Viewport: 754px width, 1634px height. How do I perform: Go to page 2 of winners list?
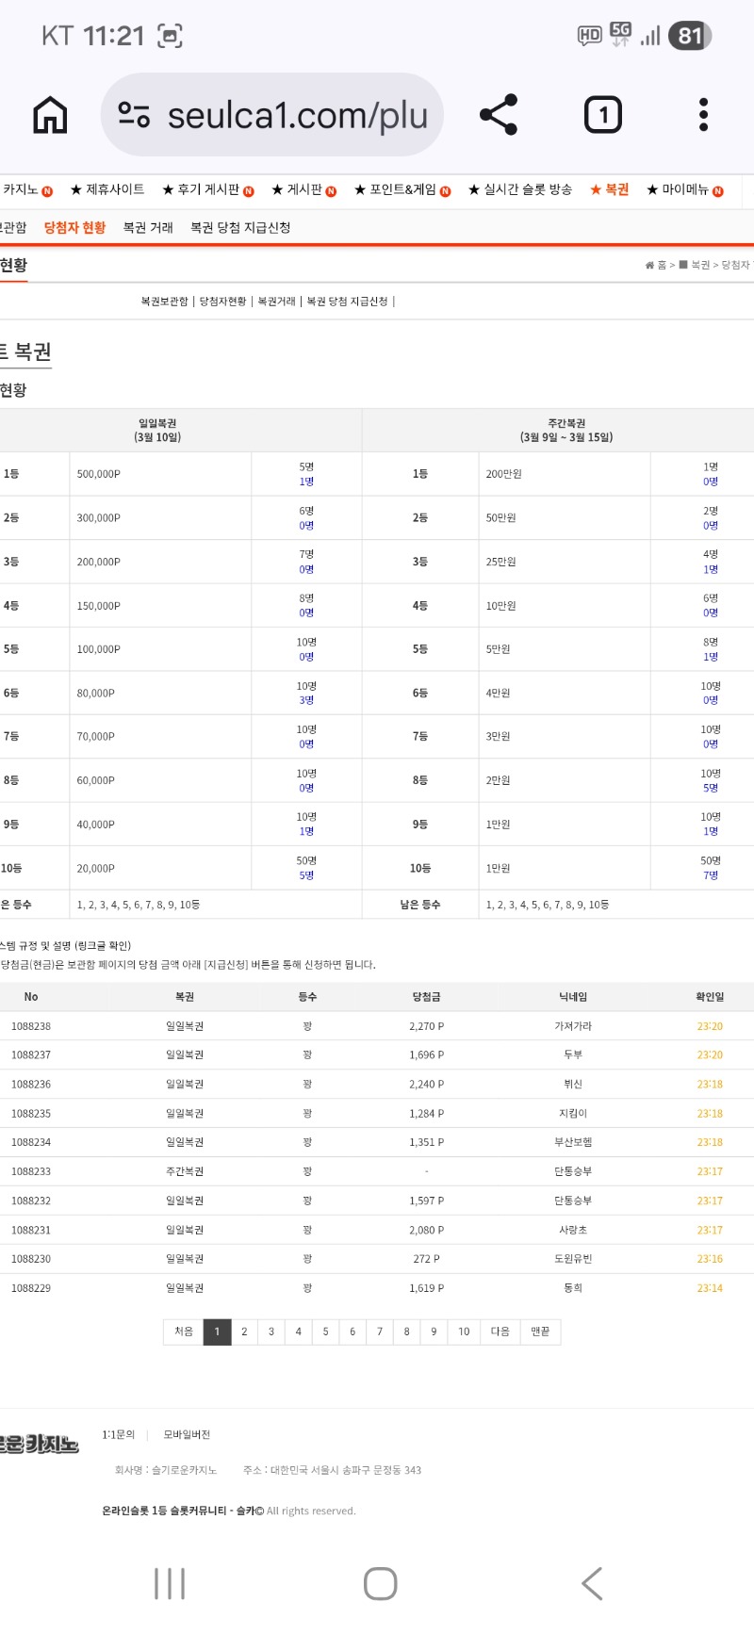[244, 1332]
